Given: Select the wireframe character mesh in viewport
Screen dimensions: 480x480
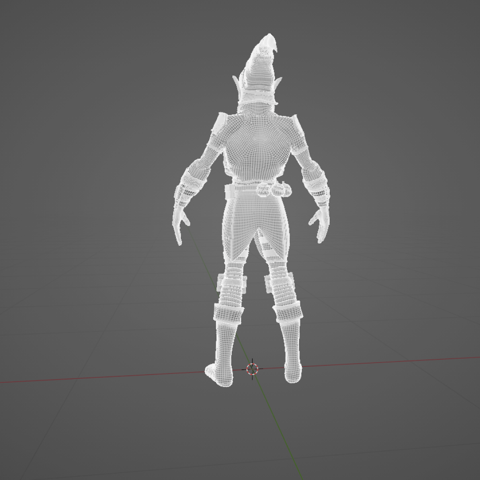Looking at the screenshot, I should pyautogui.click(x=252, y=210).
